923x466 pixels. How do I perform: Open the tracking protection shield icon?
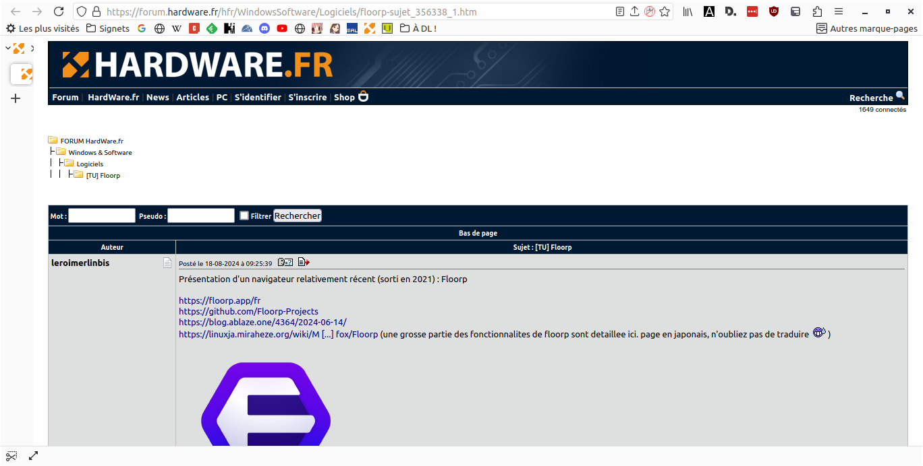coord(82,11)
